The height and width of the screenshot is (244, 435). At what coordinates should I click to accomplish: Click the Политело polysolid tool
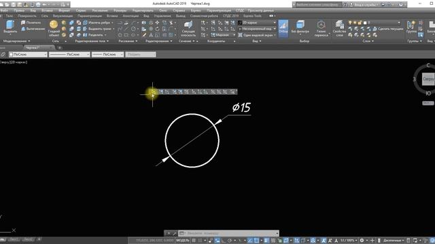pyautogui.click(x=31, y=22)
